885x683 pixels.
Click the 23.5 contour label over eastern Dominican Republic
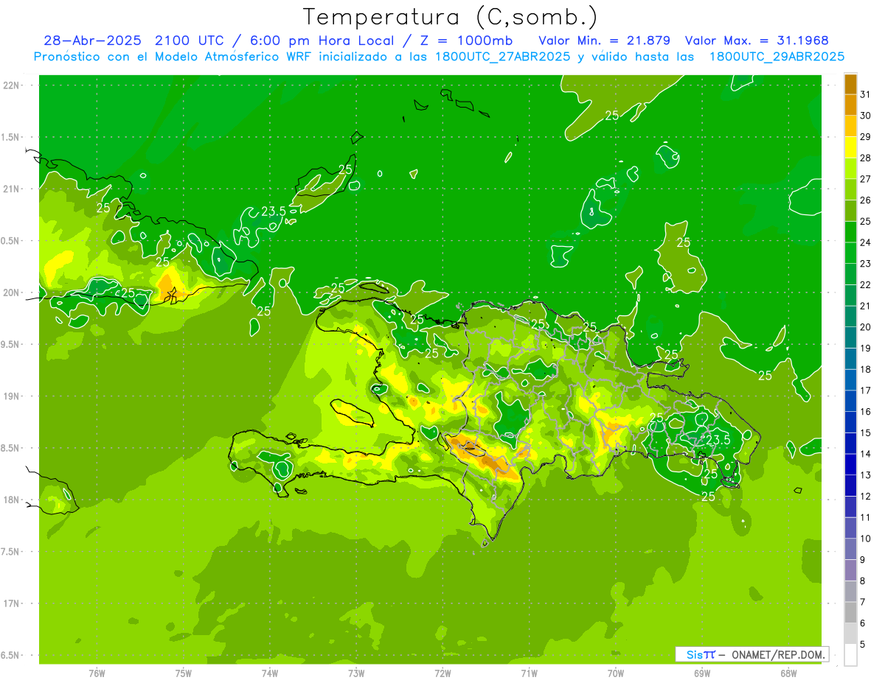718,440
